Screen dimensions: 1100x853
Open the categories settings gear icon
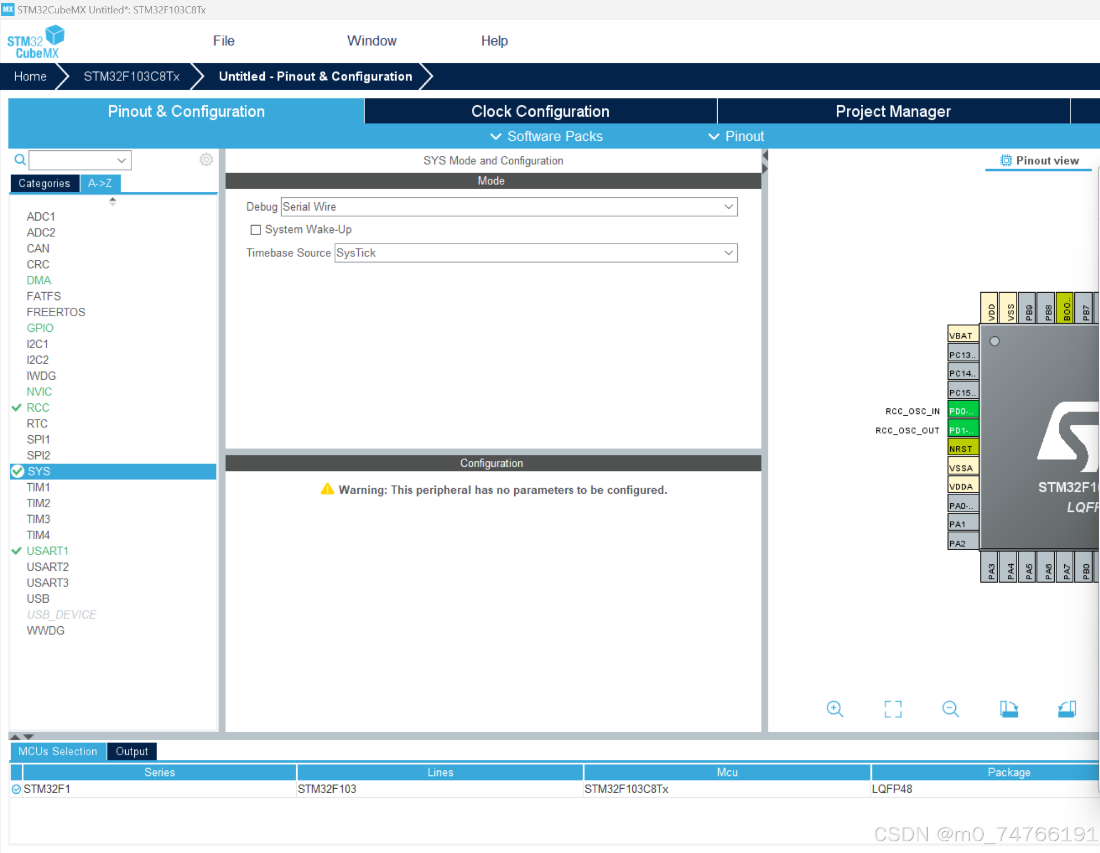click(x=206, y=160)
